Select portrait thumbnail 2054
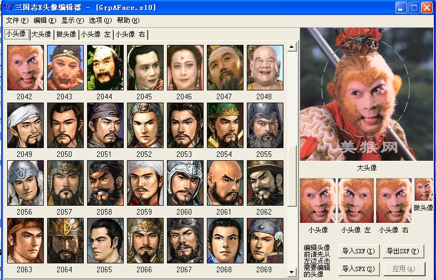 click(x=225, y=125)
